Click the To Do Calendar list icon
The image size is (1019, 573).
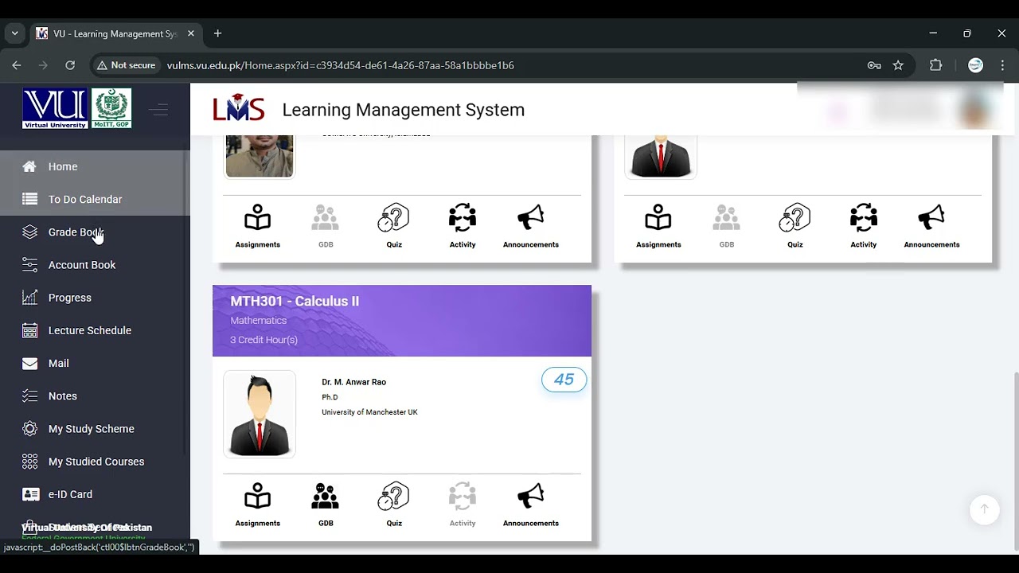[x=29, y=199]
